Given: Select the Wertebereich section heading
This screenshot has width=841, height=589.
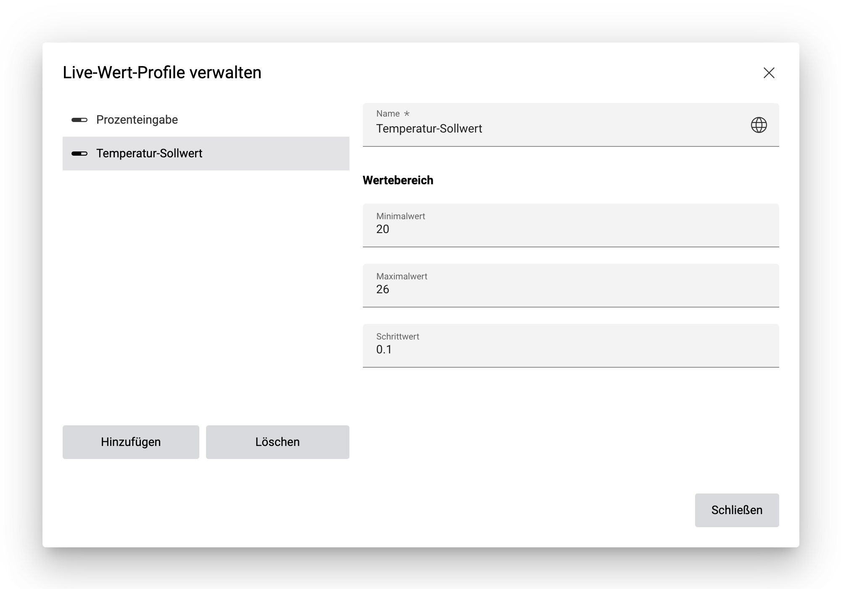Looking at the screenshot, I should tap(397, 180).
